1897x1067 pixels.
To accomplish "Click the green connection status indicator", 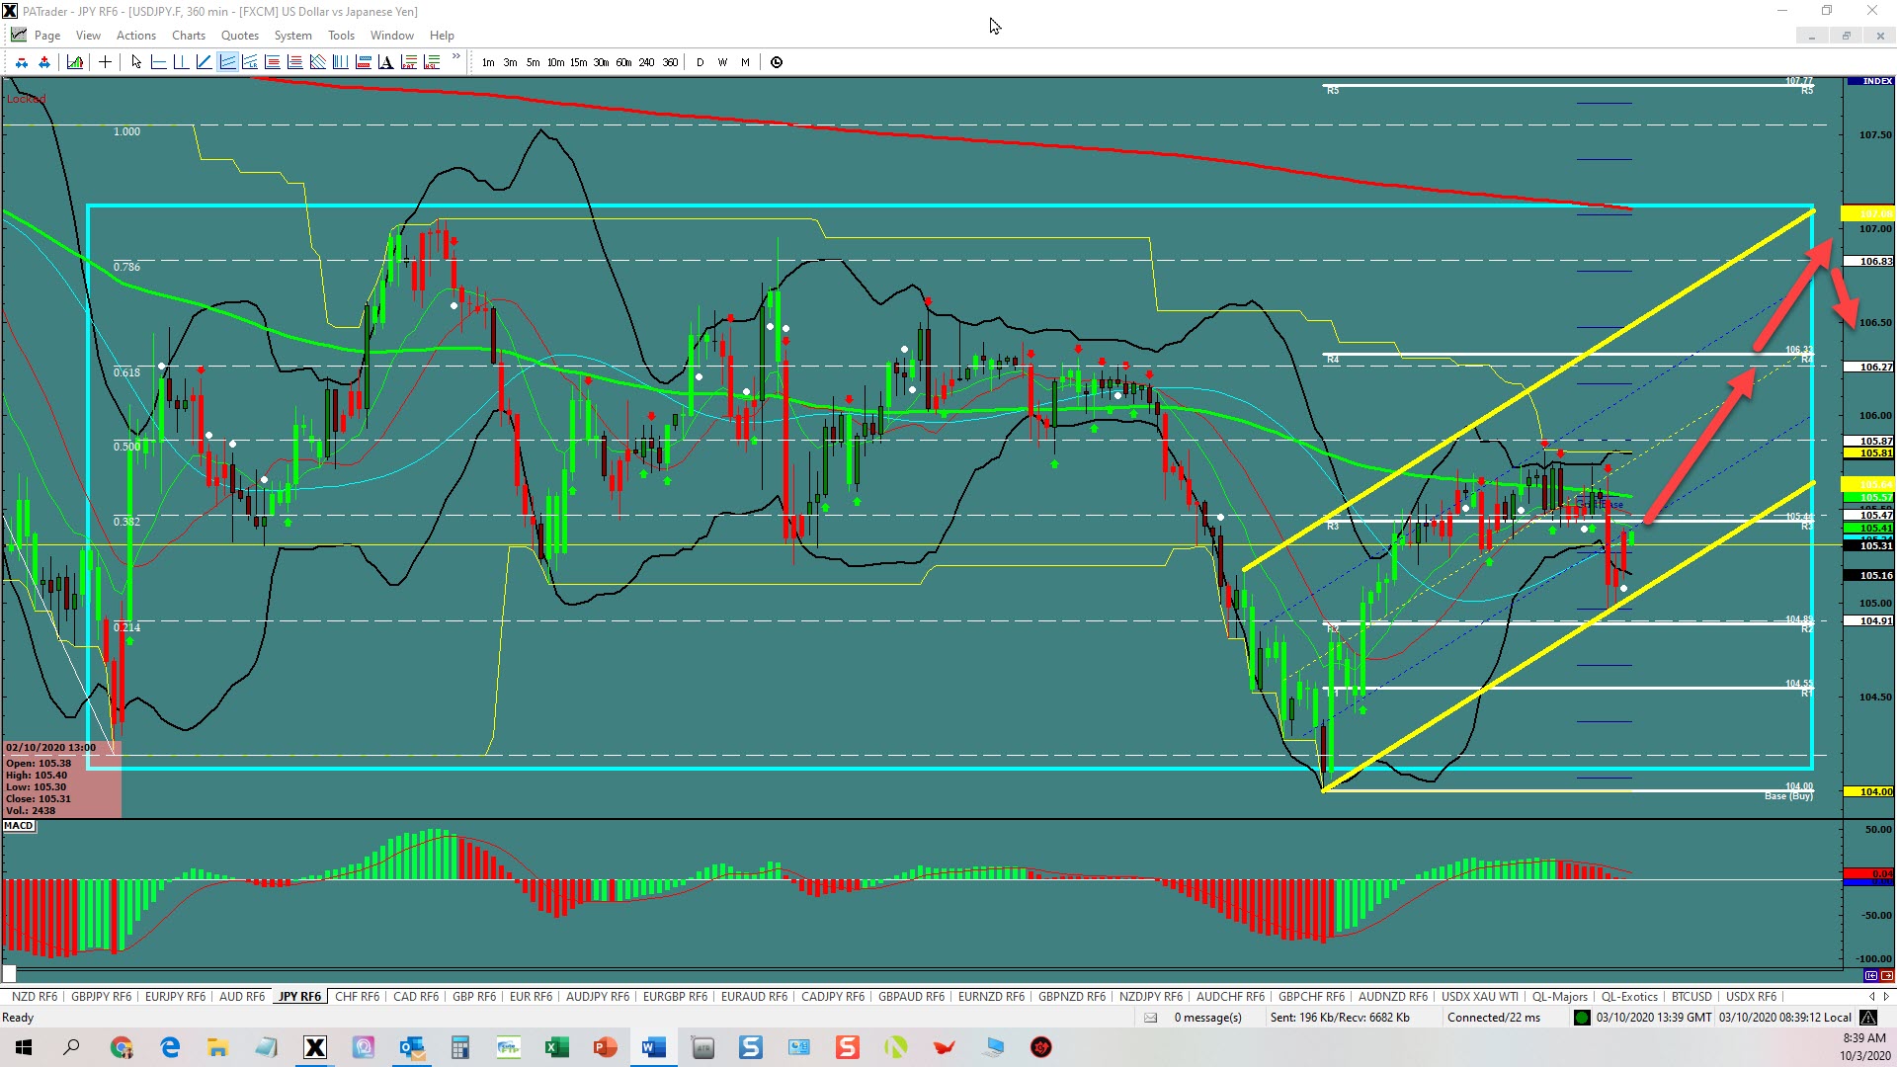I will (x=1582, y=1018).
